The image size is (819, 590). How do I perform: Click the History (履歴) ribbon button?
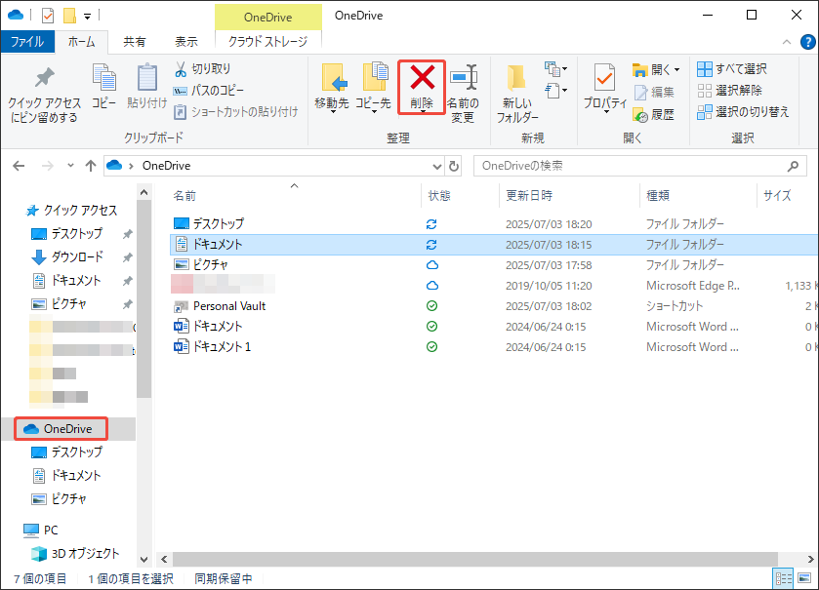(x=653, y=115)
